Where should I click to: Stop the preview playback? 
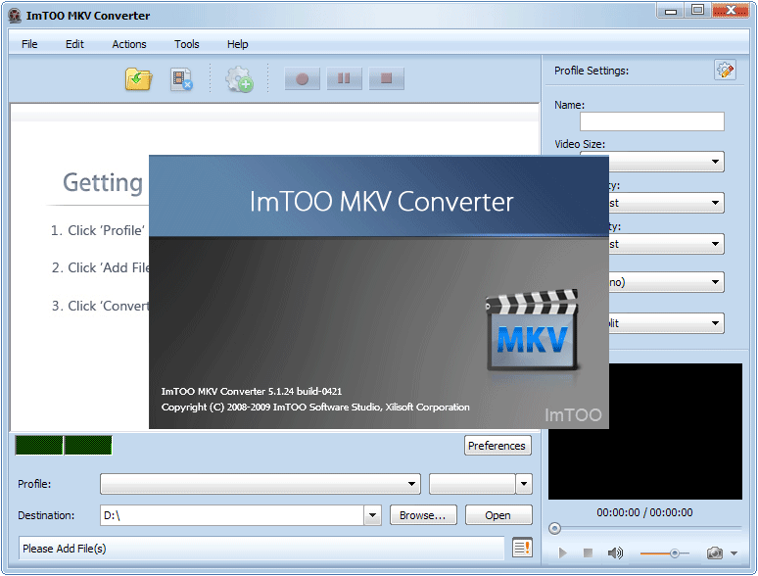tap(588, 552)
